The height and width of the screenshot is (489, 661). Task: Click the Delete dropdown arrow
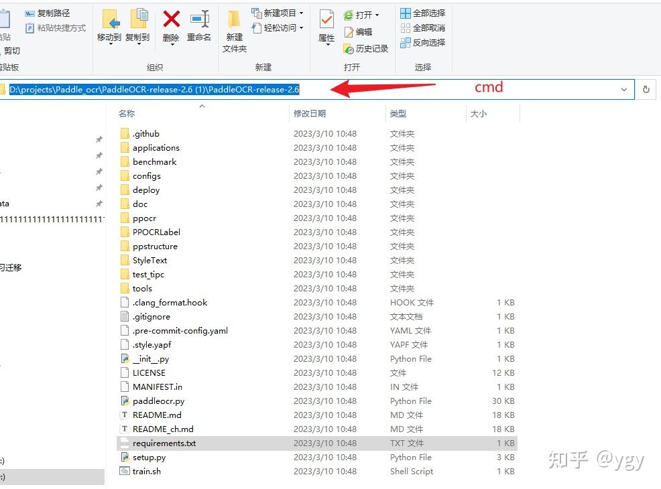172,44
